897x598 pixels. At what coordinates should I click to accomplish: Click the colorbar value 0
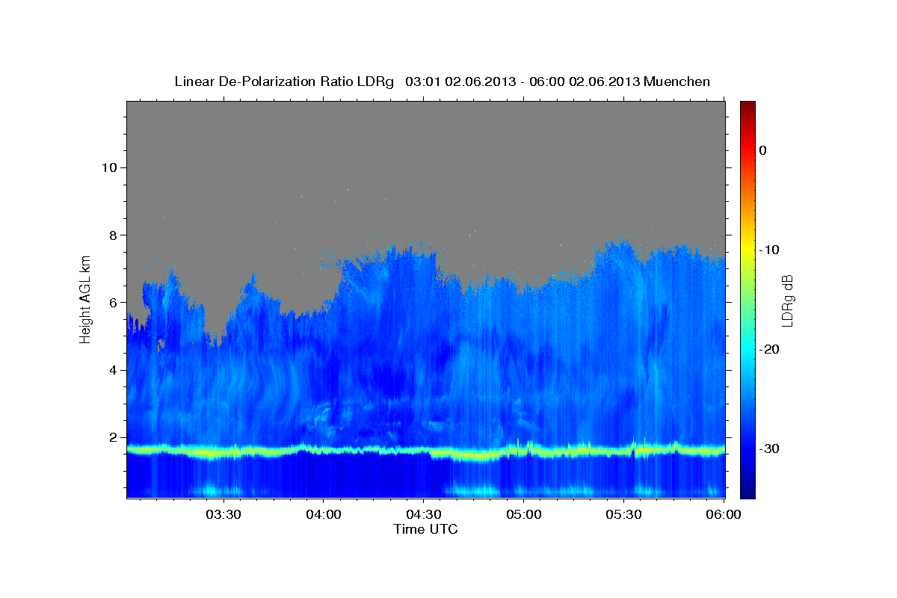click(763, 150)
